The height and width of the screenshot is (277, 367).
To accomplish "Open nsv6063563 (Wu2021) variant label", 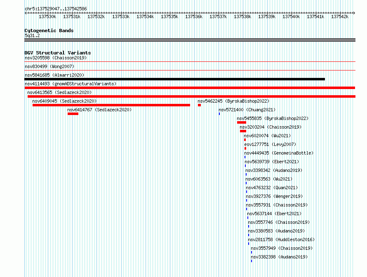I will coord(269,179).
